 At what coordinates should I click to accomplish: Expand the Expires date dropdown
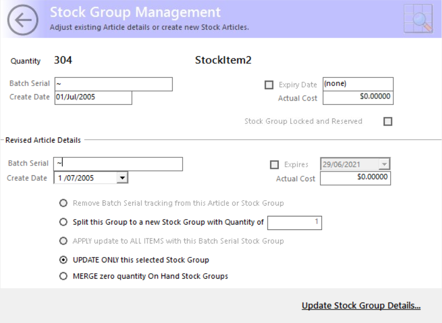(x=384, y=164)
